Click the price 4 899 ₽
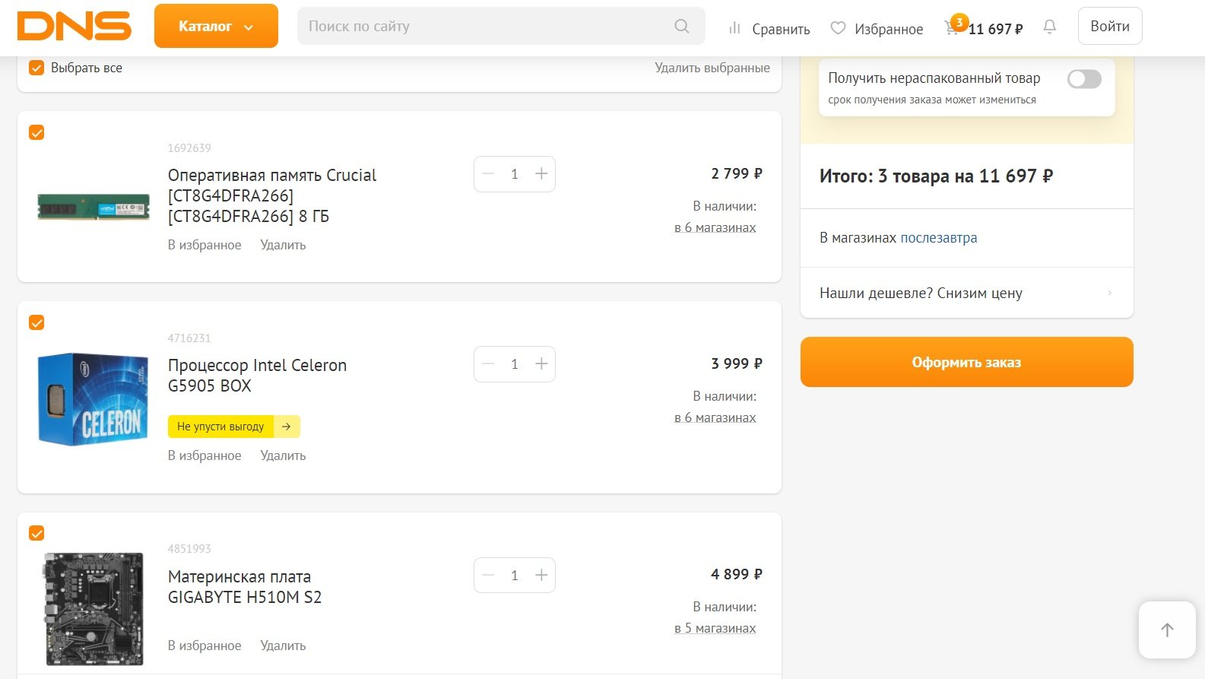The image size is (1205, 679). click(x=736, y=574)
